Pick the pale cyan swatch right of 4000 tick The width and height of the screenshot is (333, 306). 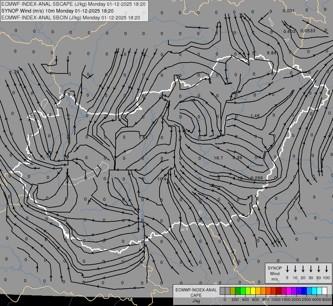click(319, 291)
